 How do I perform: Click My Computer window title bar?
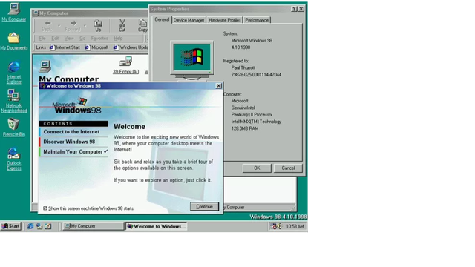coord(91,13)
